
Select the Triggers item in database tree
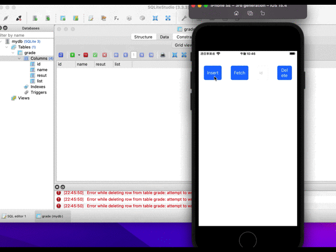(x=38, y=92)
